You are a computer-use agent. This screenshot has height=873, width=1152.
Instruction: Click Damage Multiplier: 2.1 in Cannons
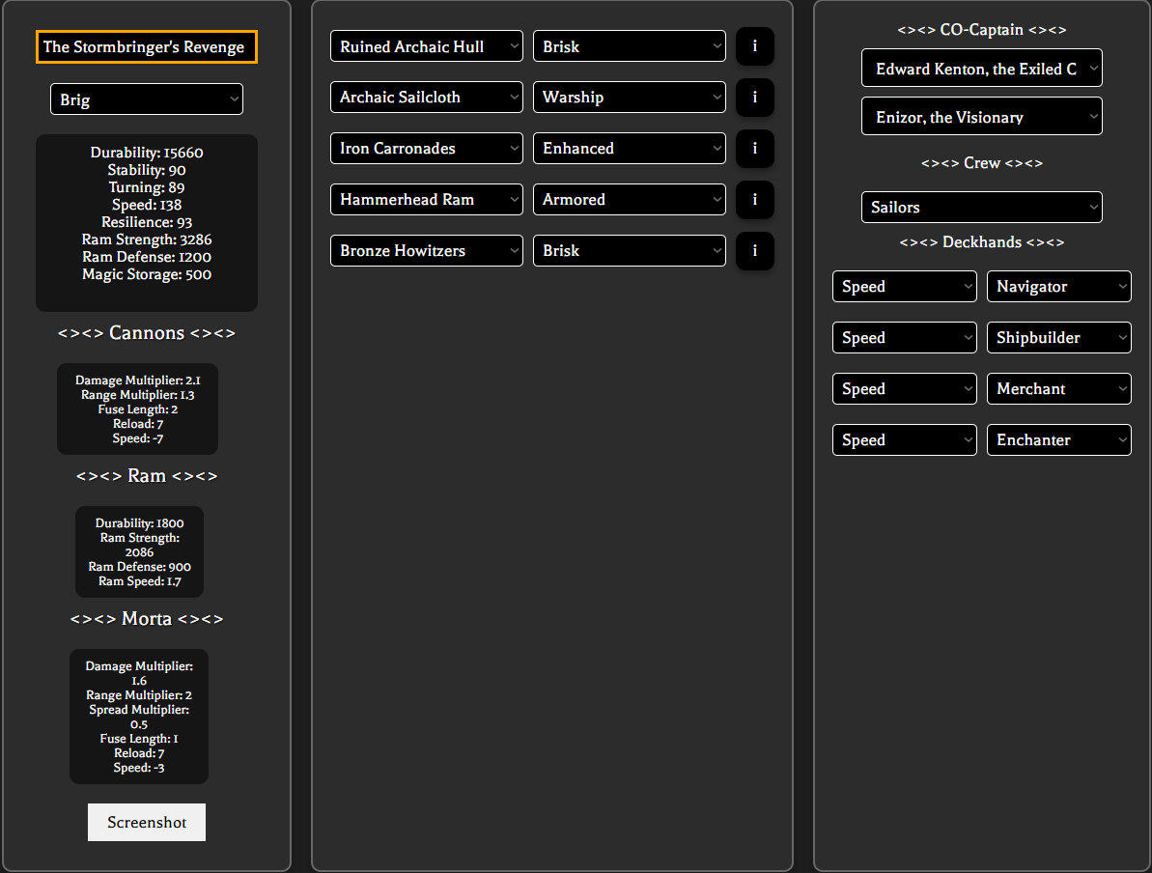pos(138,380)
